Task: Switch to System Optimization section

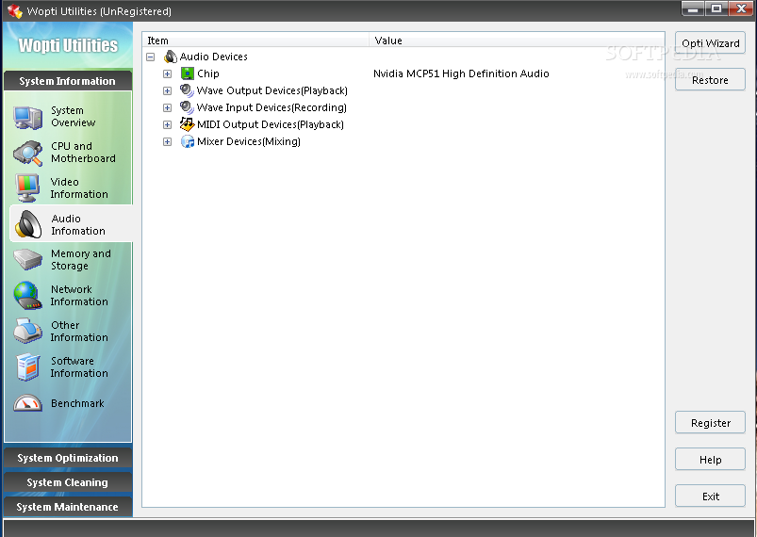Action: (x=68, y=458)
